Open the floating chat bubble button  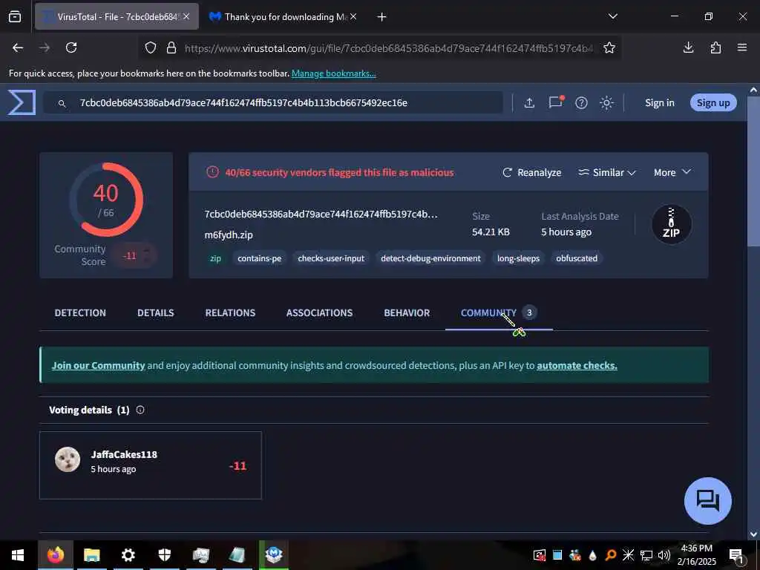(707, 500)
